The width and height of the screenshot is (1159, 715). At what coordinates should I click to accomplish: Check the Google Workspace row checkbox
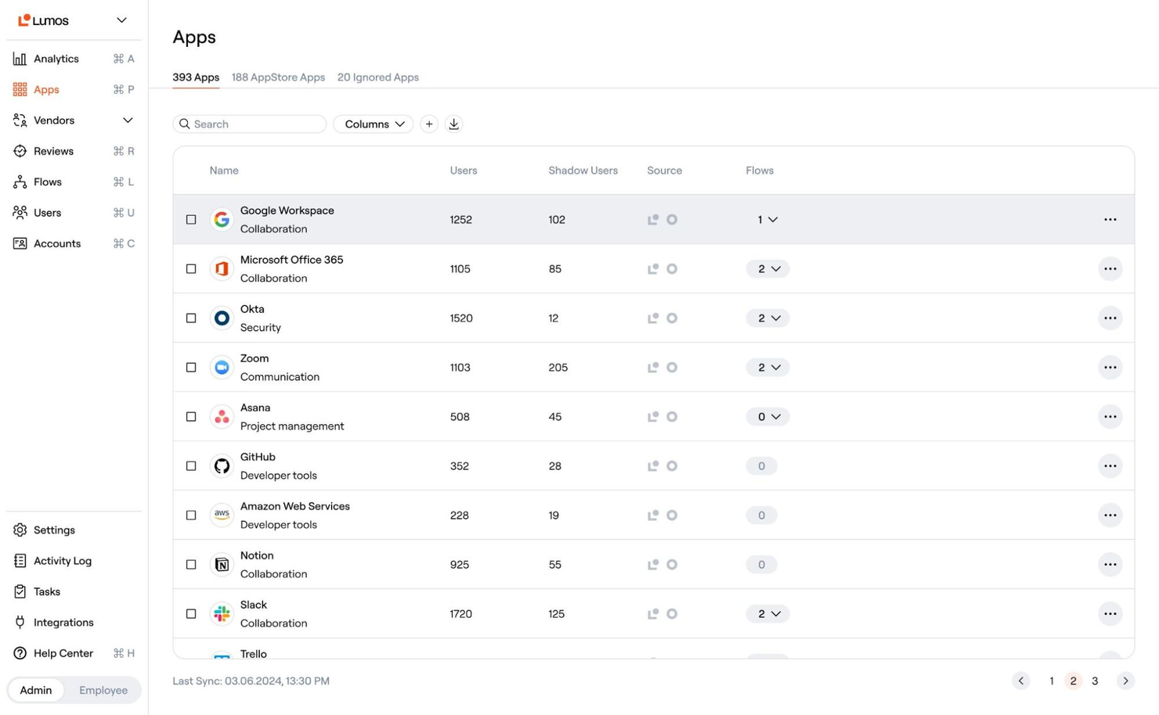(190, 219)
